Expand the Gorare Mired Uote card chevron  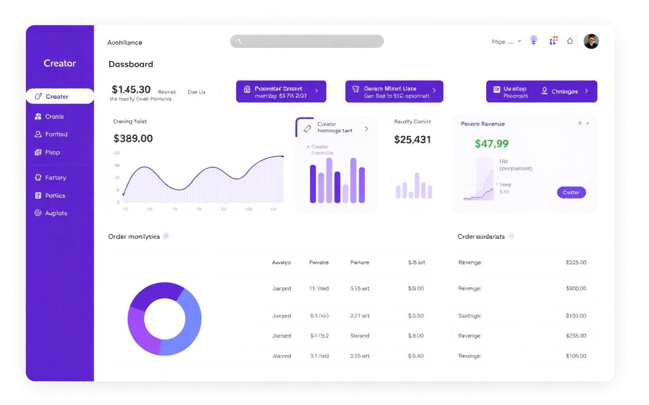434,91
